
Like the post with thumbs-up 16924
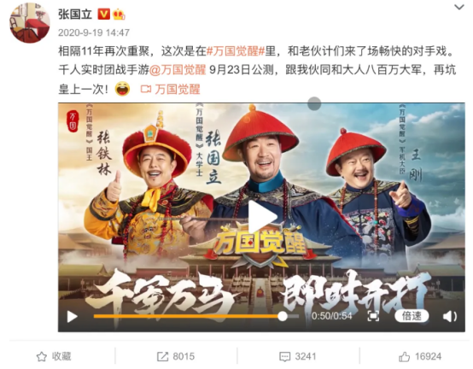click(420, 357)
